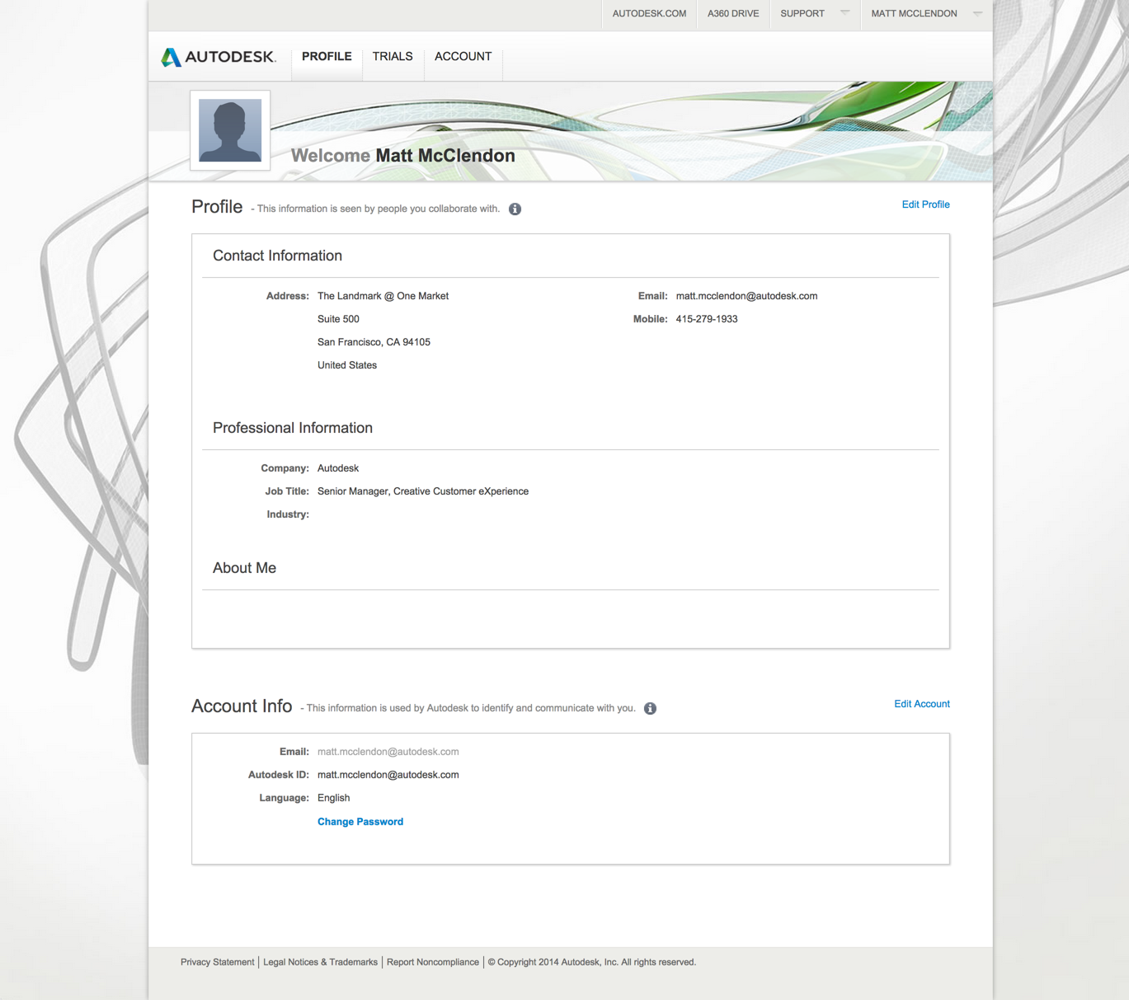Open the Privacy Statement link
1129x1000 pixels.
point(218,962)
